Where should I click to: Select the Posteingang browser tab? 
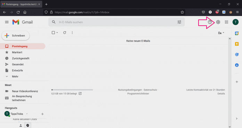point(21,4)
